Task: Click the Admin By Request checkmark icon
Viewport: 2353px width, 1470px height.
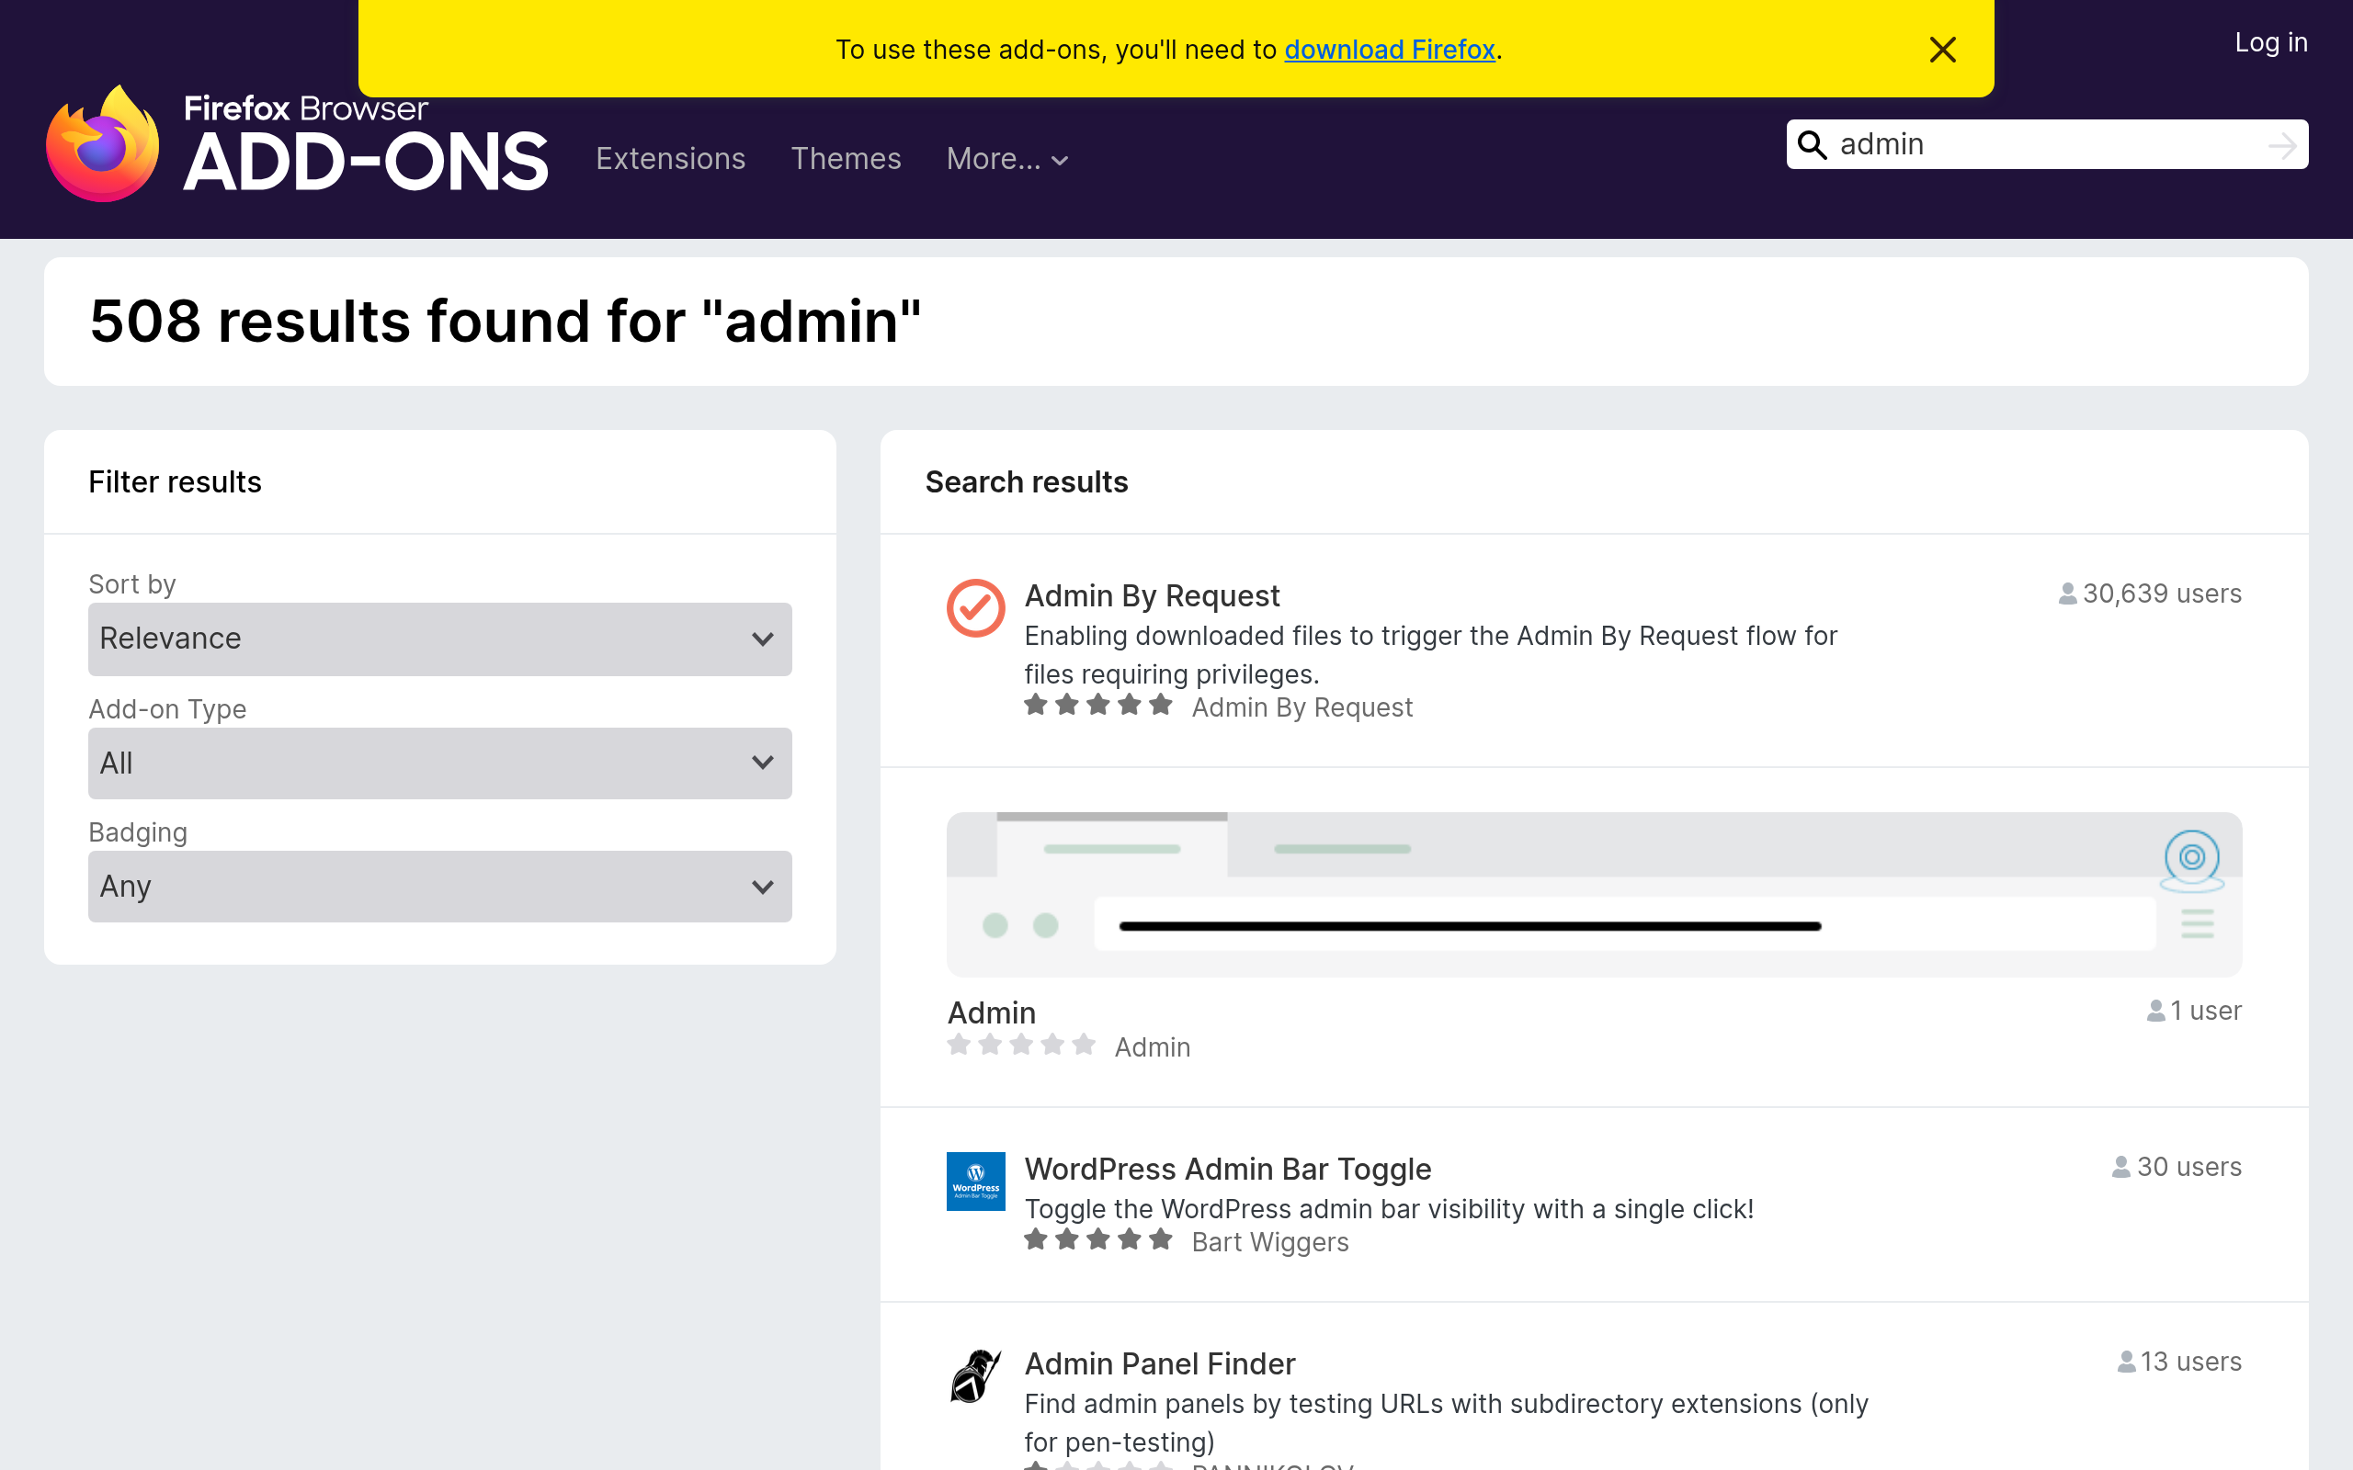Action: 975,608
